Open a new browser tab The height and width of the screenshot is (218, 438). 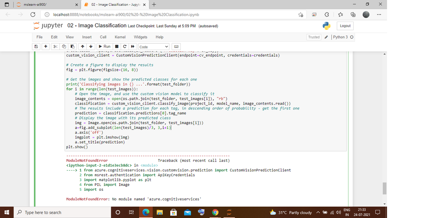pyautogui.click(x=154, y=4)
